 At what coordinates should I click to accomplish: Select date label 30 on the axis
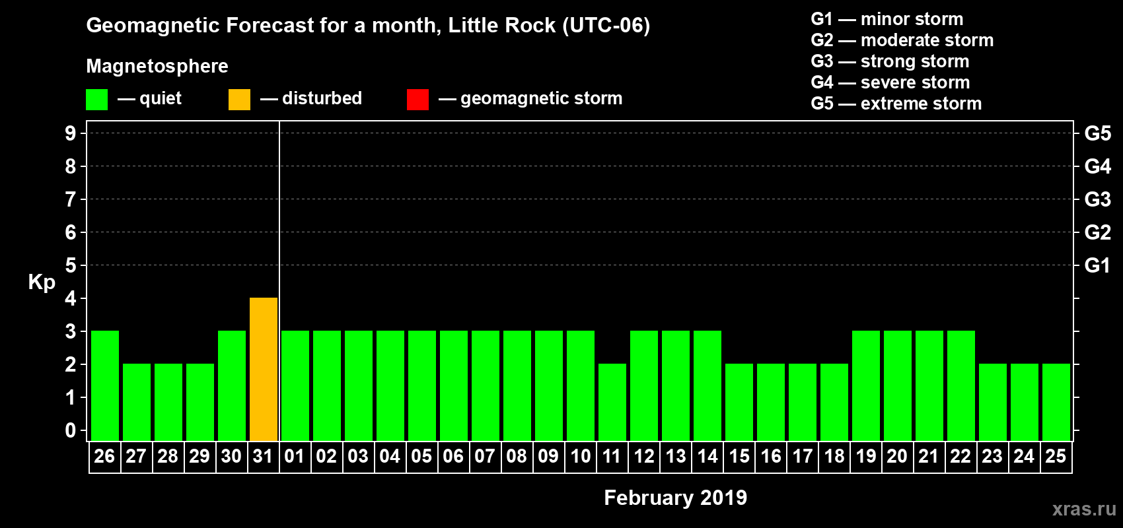tap(231, 457)
